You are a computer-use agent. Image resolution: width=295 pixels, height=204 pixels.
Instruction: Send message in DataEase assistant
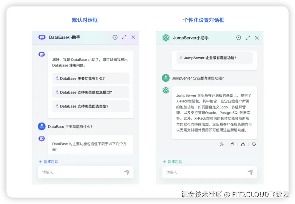coord(127,172)
